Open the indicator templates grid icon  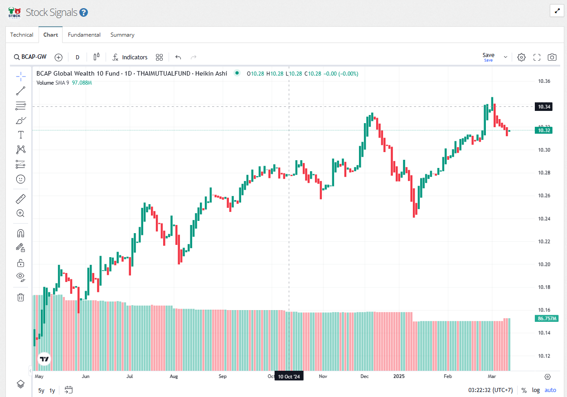[159, 57]
